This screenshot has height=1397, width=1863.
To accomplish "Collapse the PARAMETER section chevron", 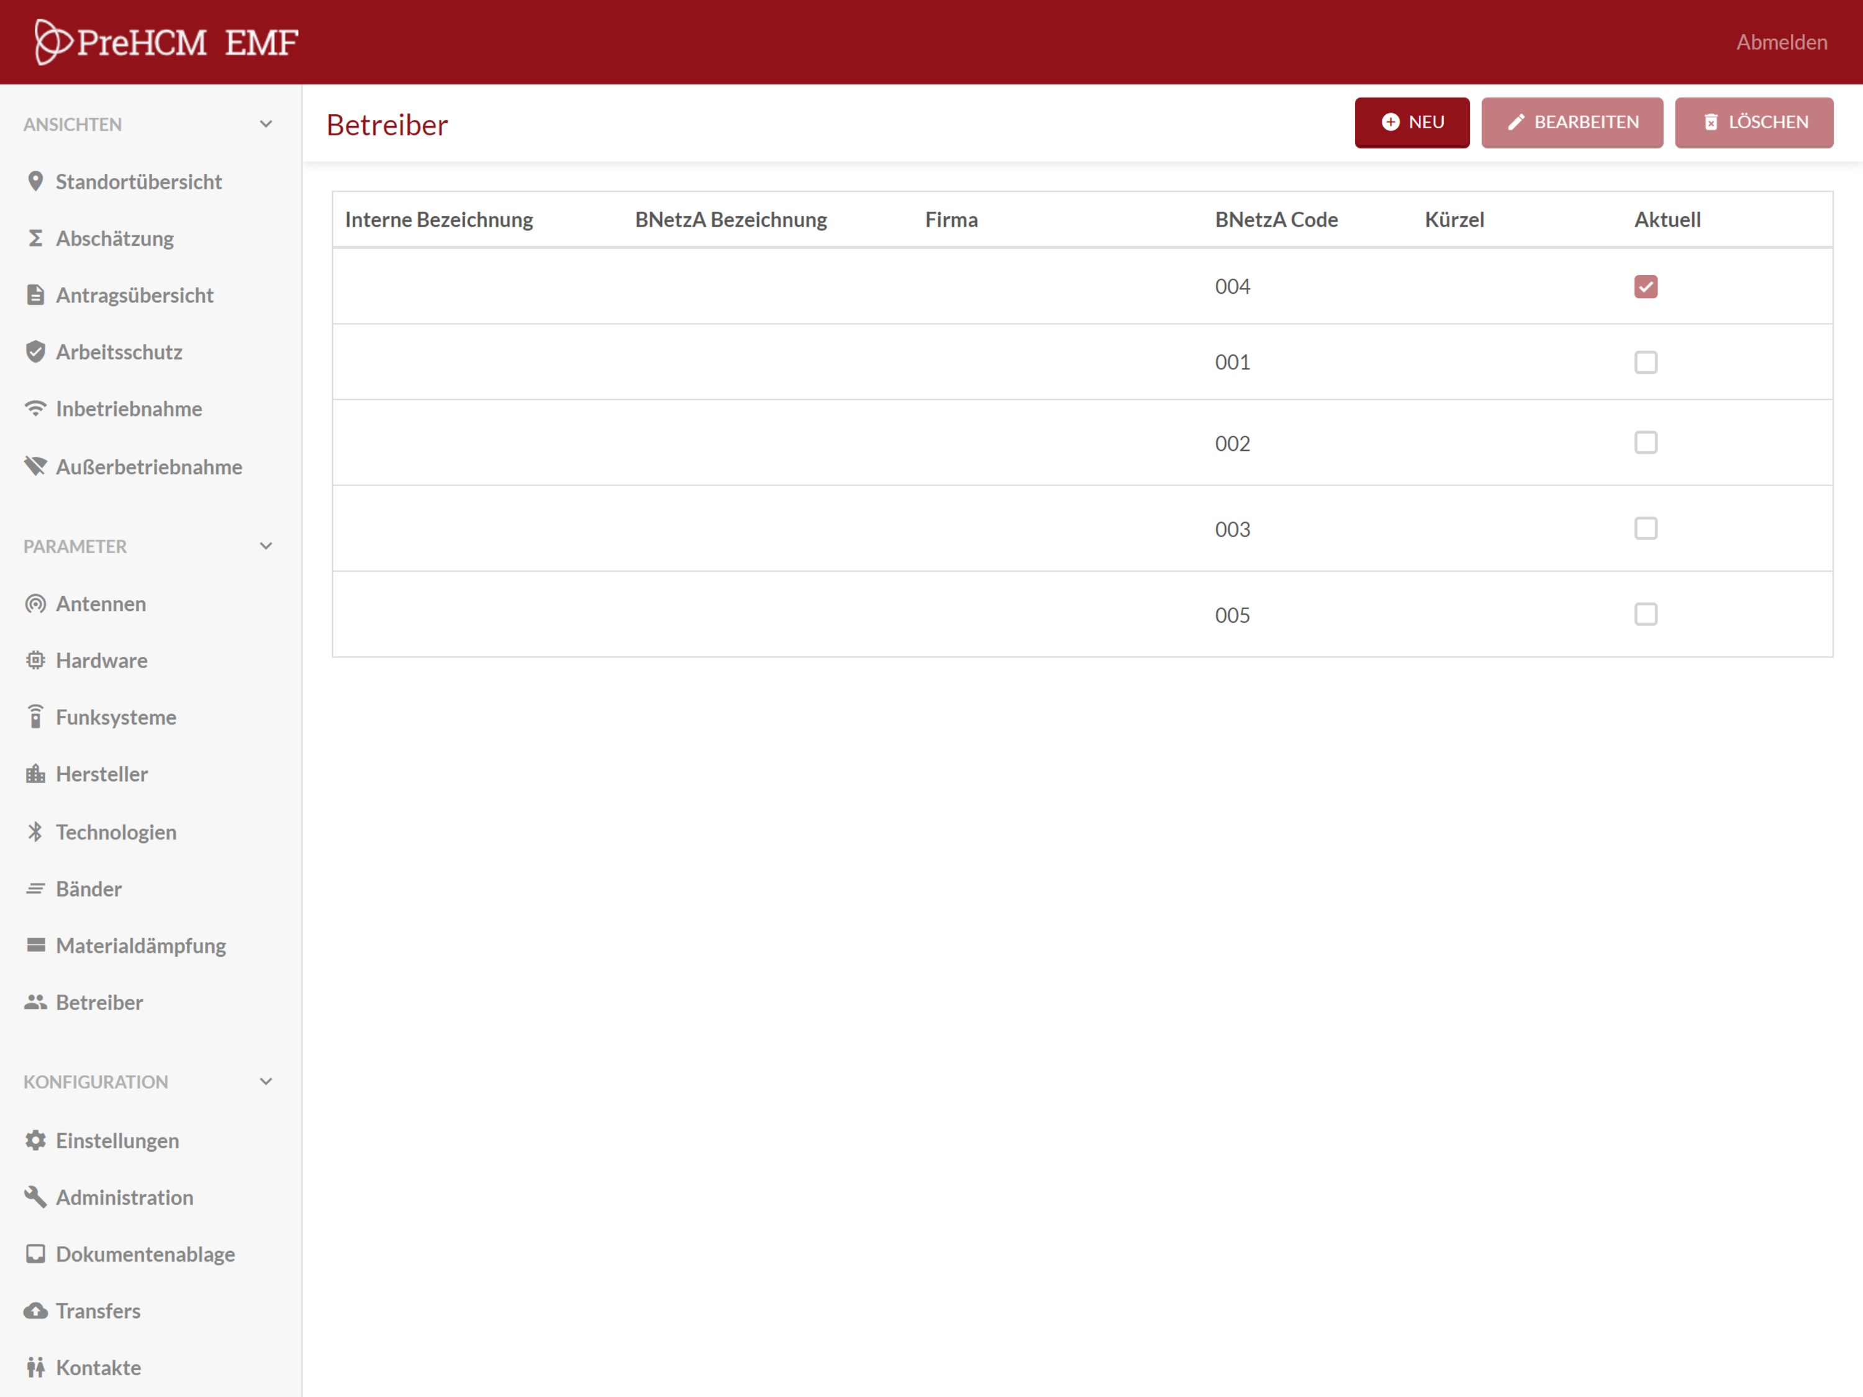I will (x=266, y=546).
